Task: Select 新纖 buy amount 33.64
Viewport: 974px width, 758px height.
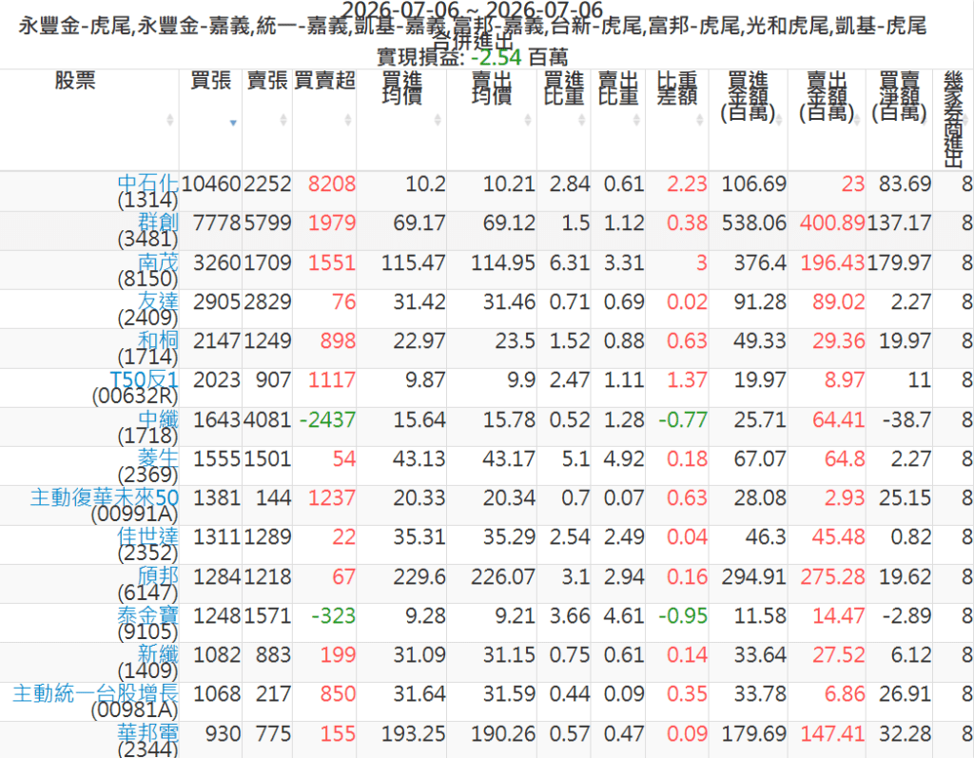Action: (760, 655)
